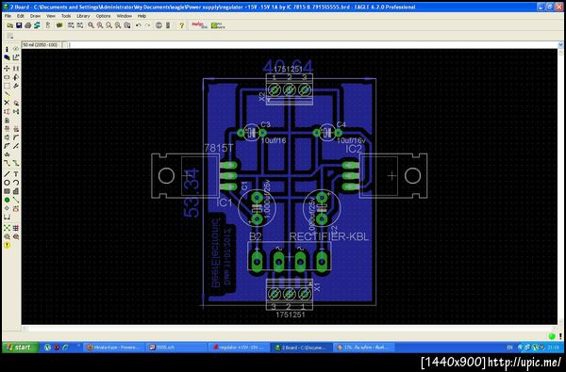The height and width of the screenshot is (372, 566).
Task: Open the Draw menu
Action: click(35, 16)
